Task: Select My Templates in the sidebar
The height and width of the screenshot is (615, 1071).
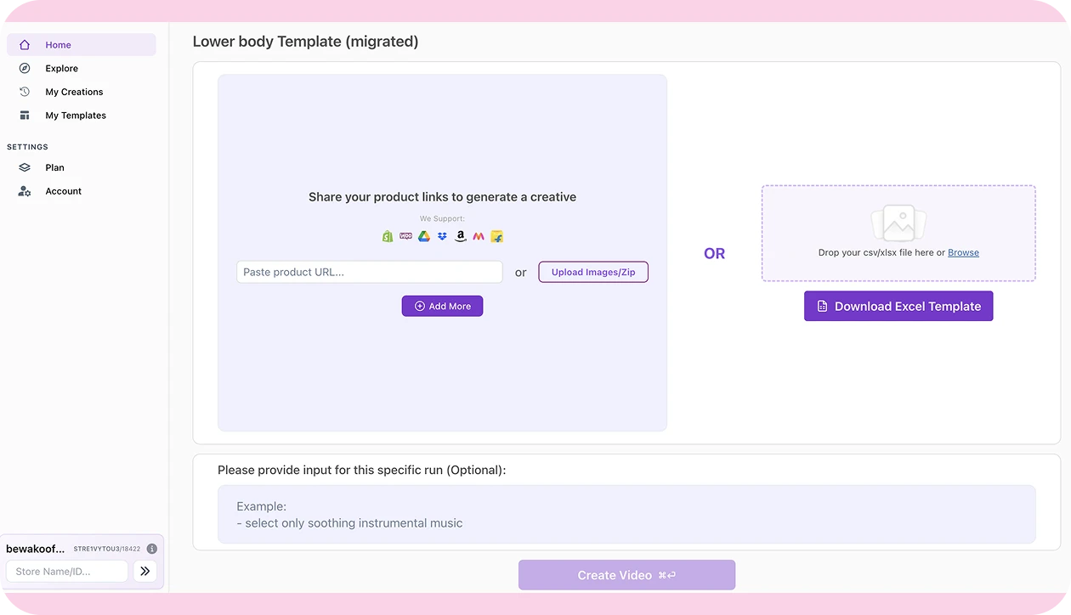Action: 76,116
